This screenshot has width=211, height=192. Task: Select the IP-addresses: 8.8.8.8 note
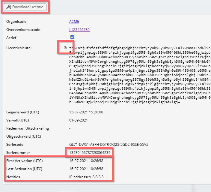pyautogui.click(x=86, y=177)
